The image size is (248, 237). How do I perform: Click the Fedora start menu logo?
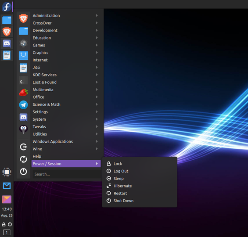point(7,7)
